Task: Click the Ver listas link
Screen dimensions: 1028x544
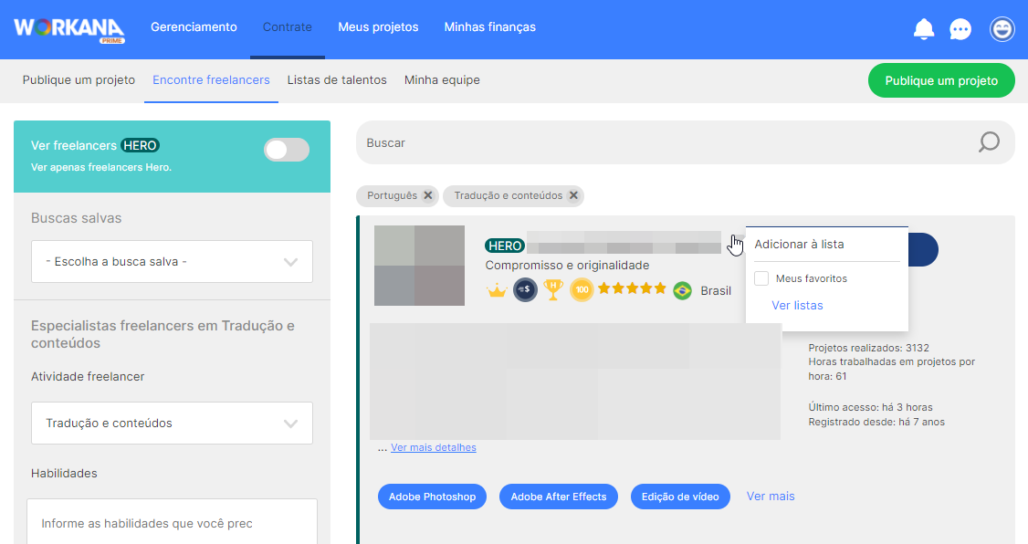Action: click(797, 306)
